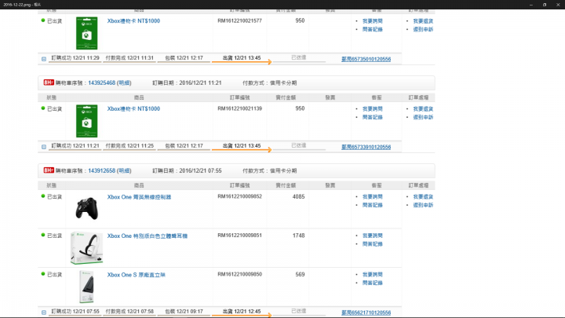Image resolution: width=565 pixels, height=318 pixels.
Task: Click 遲到申訴 for order RM1612210021139
Action: (423, 117)
